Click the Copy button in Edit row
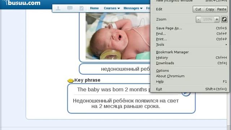Screen dimensions: 231x130 [x=210, y=9]
